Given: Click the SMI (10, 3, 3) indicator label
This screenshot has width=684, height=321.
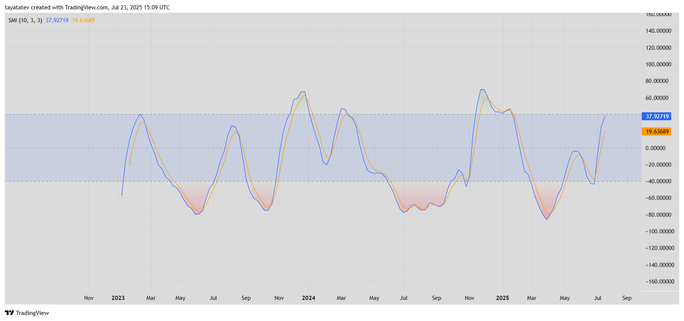Looking at the screenshot, I should pos(25,20).
